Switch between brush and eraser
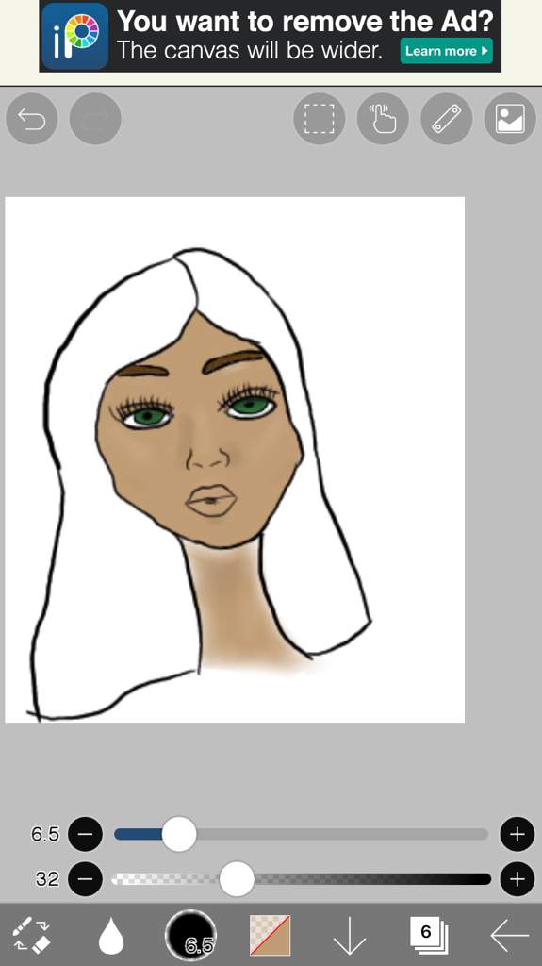 tap(32, 935)
